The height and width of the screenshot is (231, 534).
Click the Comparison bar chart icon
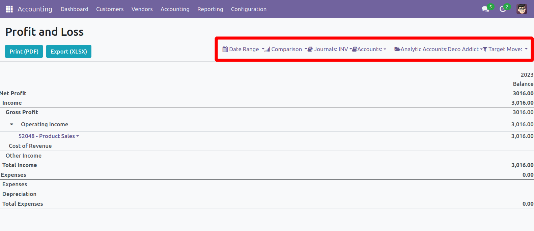click(x=268, y=49)
